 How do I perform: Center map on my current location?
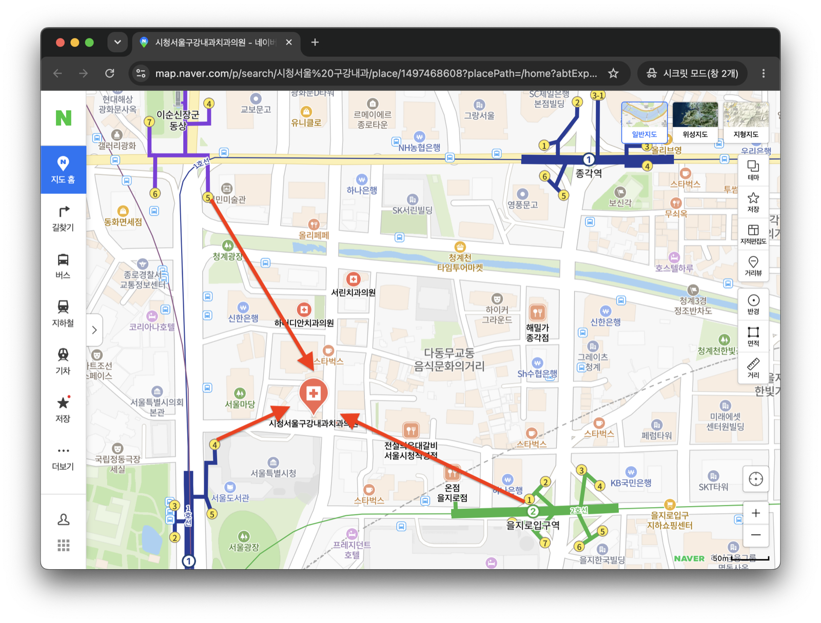756,479
